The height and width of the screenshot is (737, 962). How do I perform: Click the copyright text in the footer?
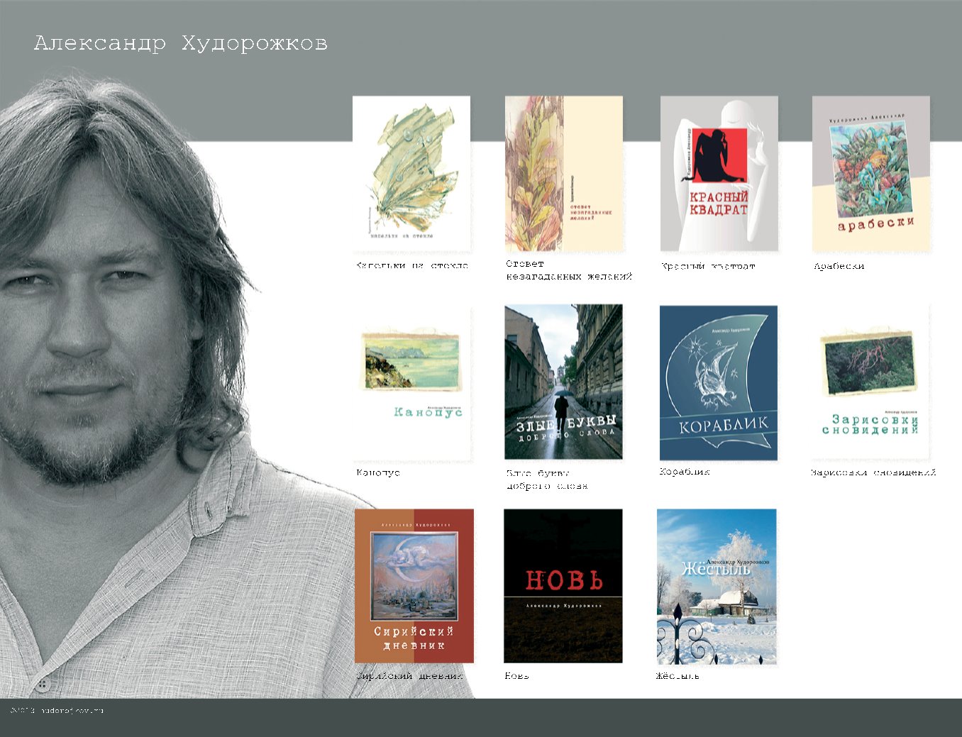[x=57, y=710]
